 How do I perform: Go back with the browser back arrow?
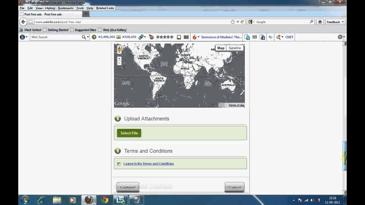[23, 22]
